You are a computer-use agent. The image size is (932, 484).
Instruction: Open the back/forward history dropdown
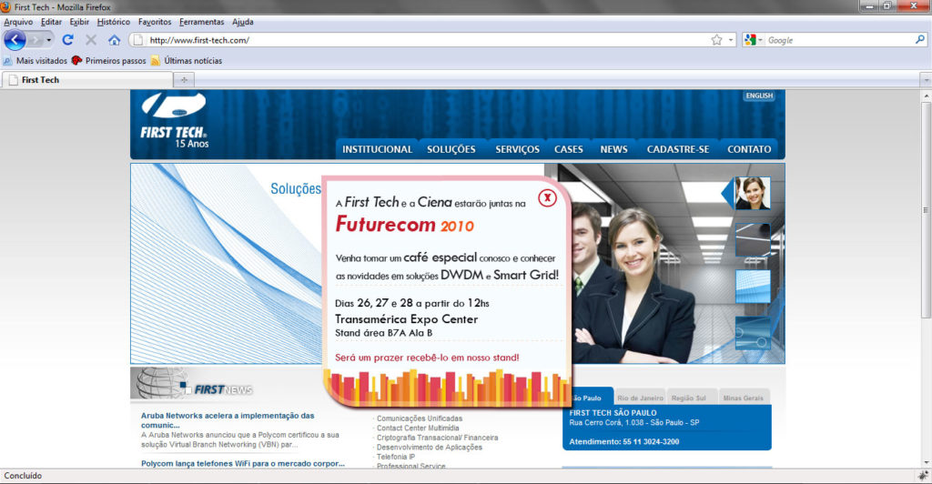(49, 40)
